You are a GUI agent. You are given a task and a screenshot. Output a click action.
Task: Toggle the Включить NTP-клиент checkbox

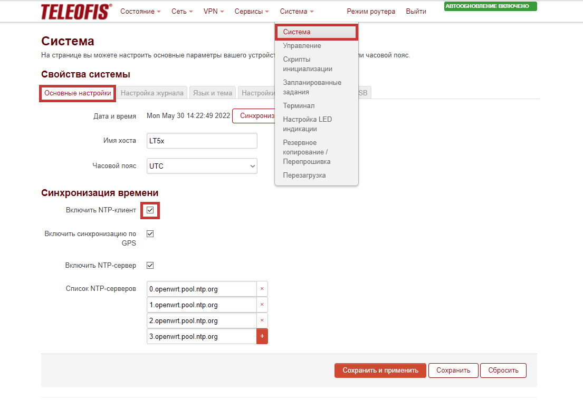150,210
